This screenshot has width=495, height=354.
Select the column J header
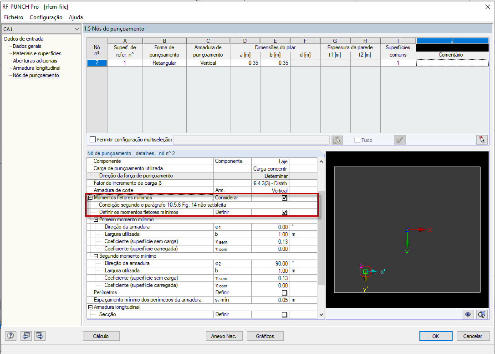click(x=452, y=41)
